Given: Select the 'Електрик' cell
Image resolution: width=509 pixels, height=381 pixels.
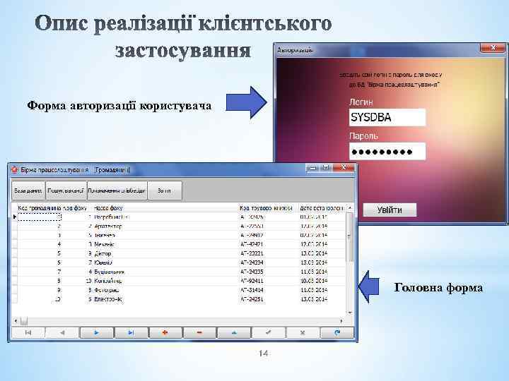Looking at the screenshot, I should (x=108, y=299).
